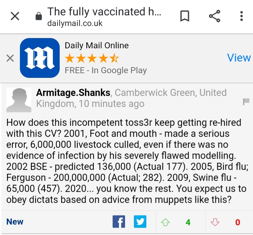
Task: Tap the Daily Mail app logo icon
Action: point(39,58)
